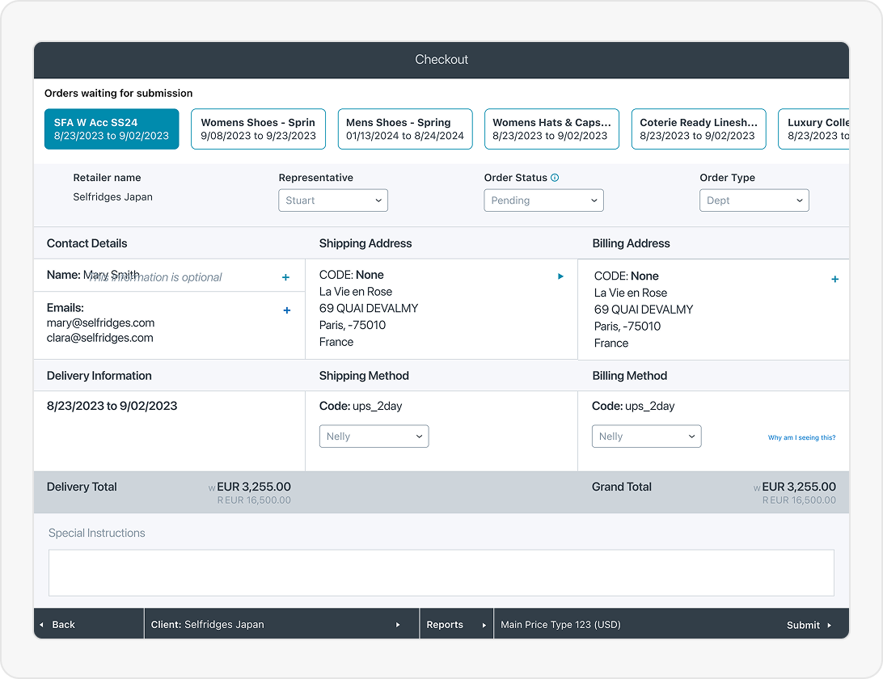Click the plus icon beside Emails
Image resolution: width=883 pixels, height=679 pixels.
(x=286, y=310)
